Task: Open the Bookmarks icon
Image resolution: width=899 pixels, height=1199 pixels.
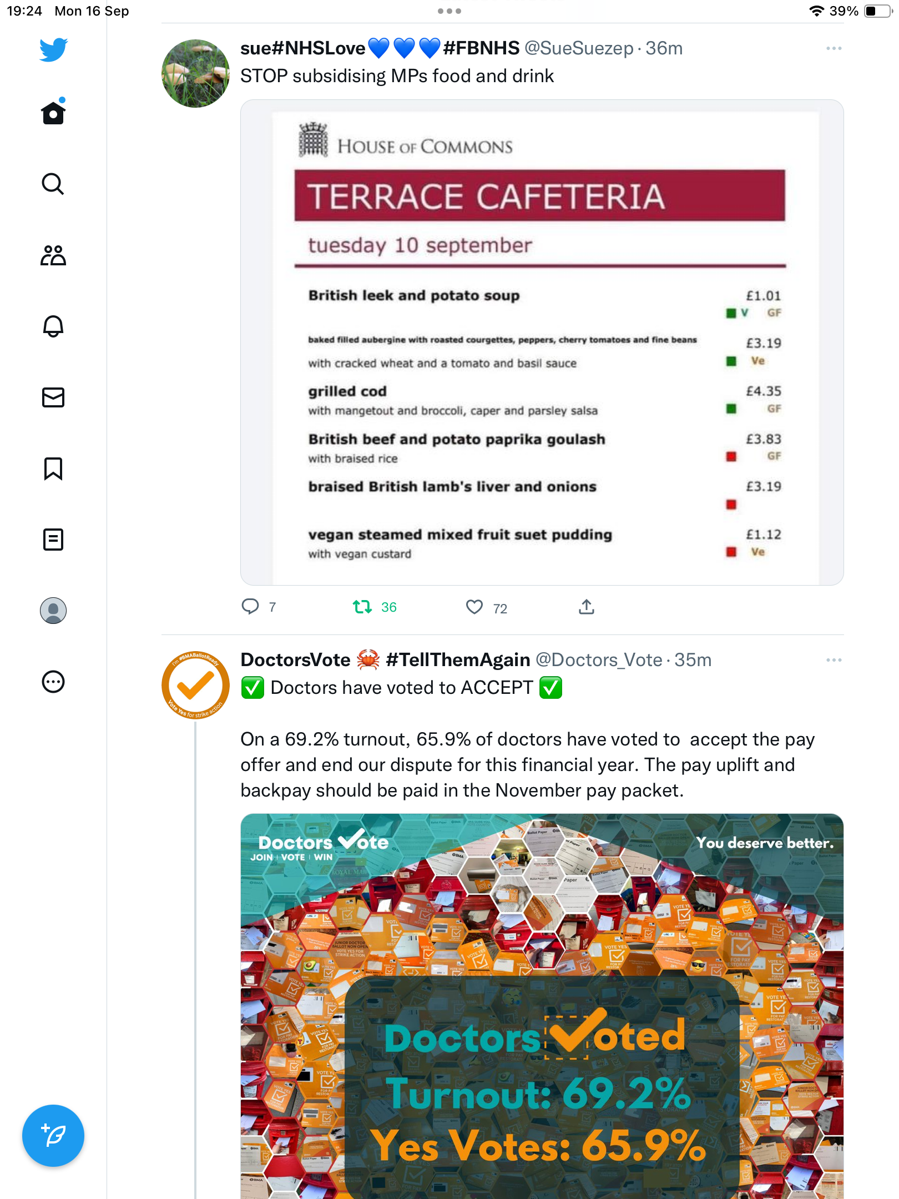Action: pyautogui.click(x=53, y=468)
